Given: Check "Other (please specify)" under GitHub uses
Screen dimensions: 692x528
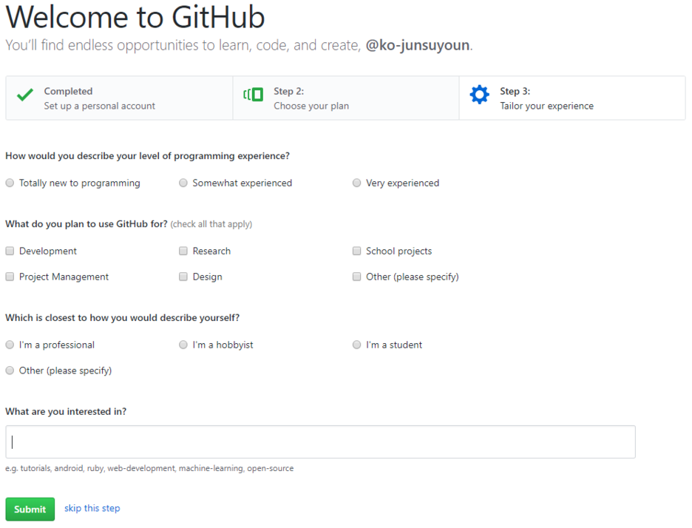Looking at the screenshot, I should point(356,277).
